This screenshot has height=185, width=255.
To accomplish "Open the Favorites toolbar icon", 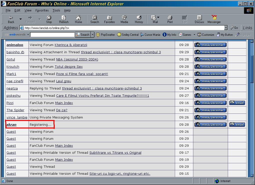I will (109, 18).
